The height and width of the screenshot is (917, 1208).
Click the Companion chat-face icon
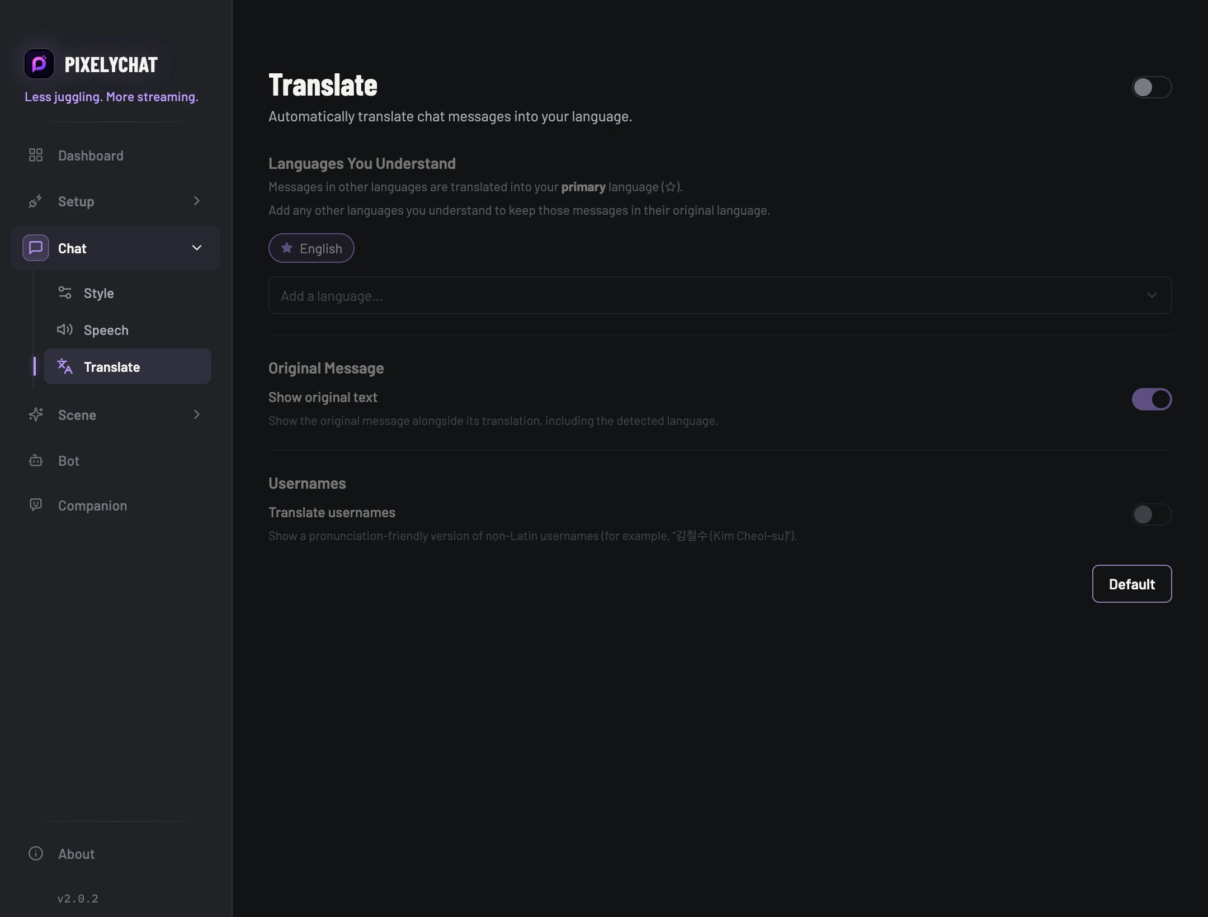coord(36,505)
